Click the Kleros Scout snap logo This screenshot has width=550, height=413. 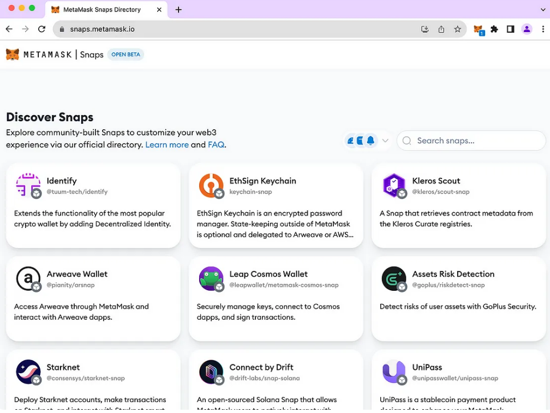pyautogui.click(x=393, y=185)
